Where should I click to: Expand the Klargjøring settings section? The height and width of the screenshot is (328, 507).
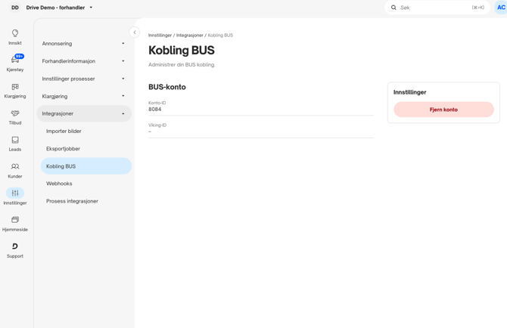84,96
